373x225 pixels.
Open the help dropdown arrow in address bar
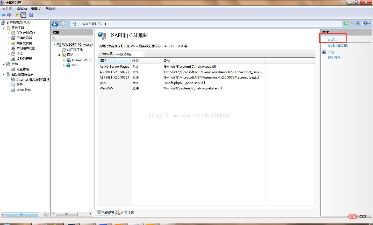(x=369, y=24)
